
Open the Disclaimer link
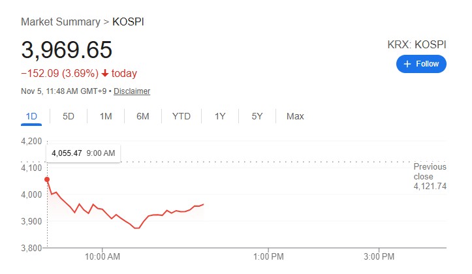[132, 91]
